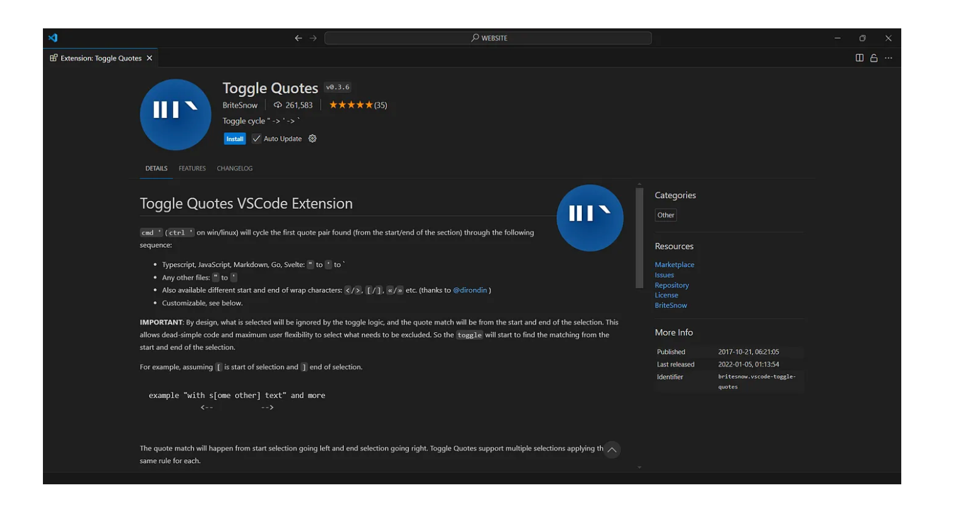The height and width of the screenshot is (507, 977).
Task: Click the published date 2017-10-21, 06:21:05
Action: point(749,352)
